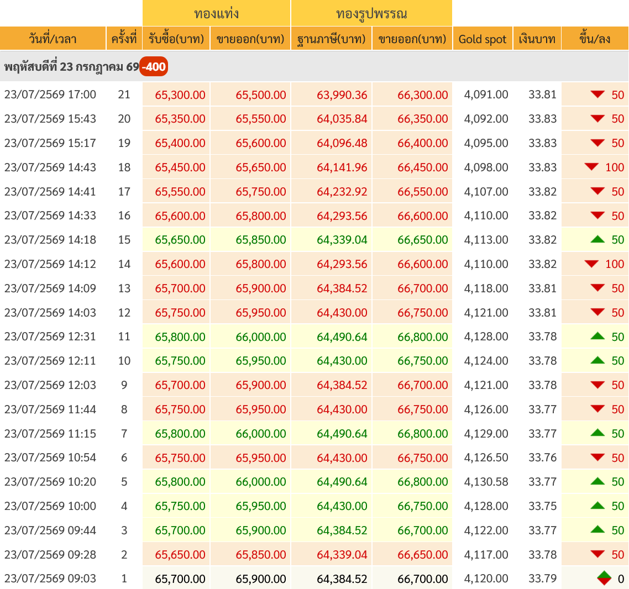Click the green up arrow in the 12:11 row
This screenshot has height=589, width=629.
[x=597, y=360]
